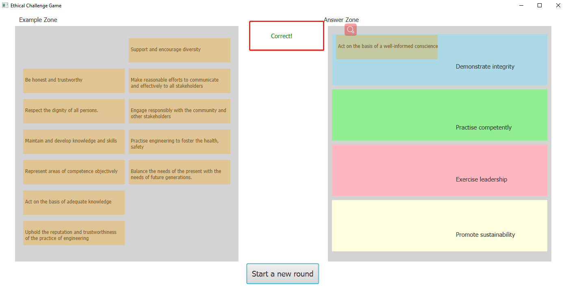
Task: Pick the 'Maintain and develop knowledge and skills' card
Action: (74, 141)
